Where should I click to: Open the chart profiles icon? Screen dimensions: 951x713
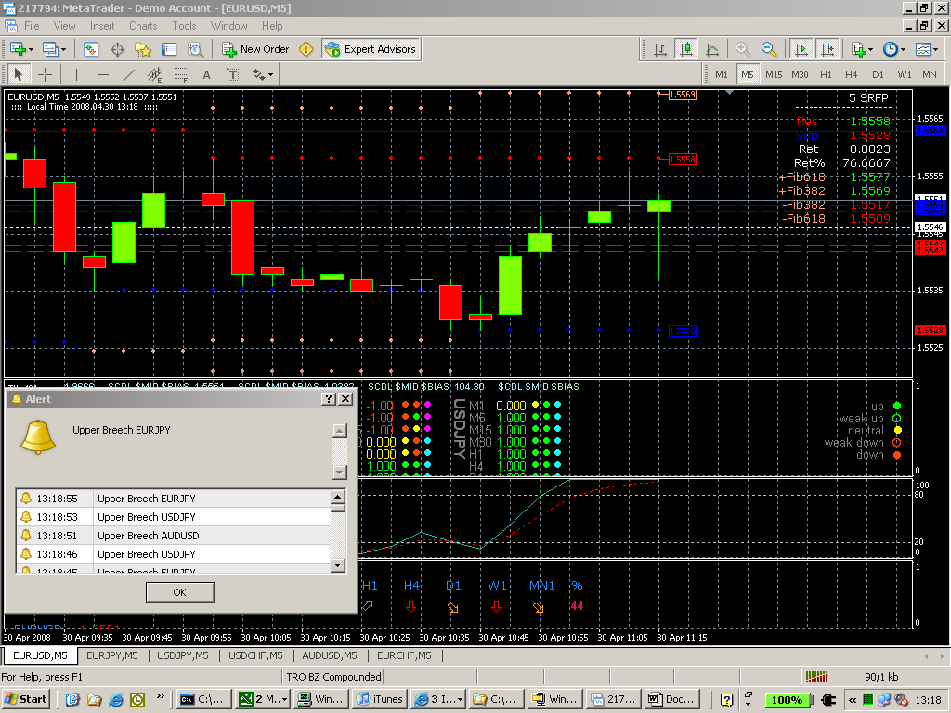[x=50, y=50]
